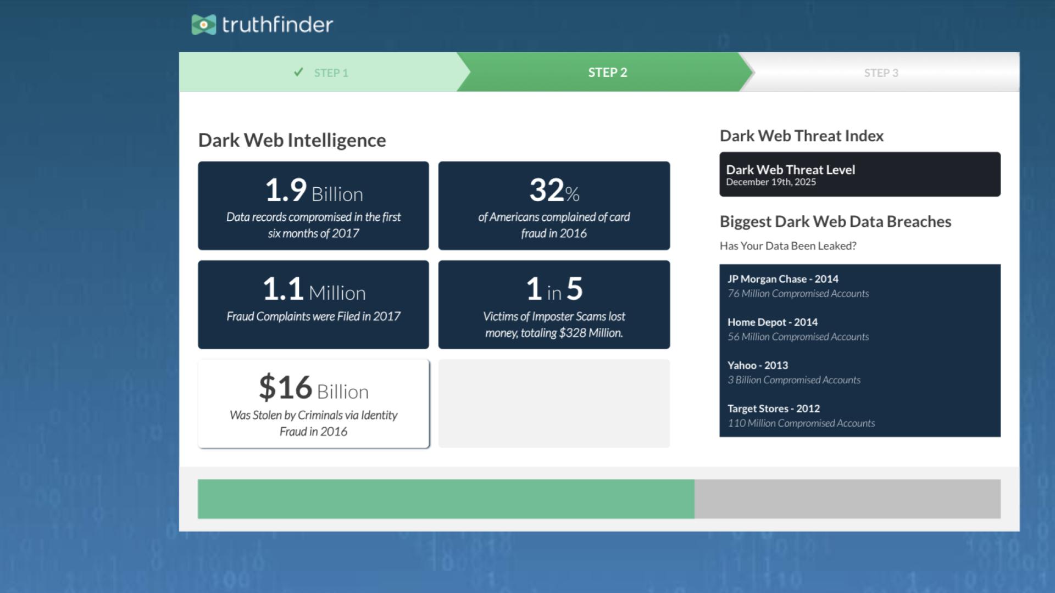Select the Yahoo - 2013 entry
1055x593 pixels.
click(758, 365)
